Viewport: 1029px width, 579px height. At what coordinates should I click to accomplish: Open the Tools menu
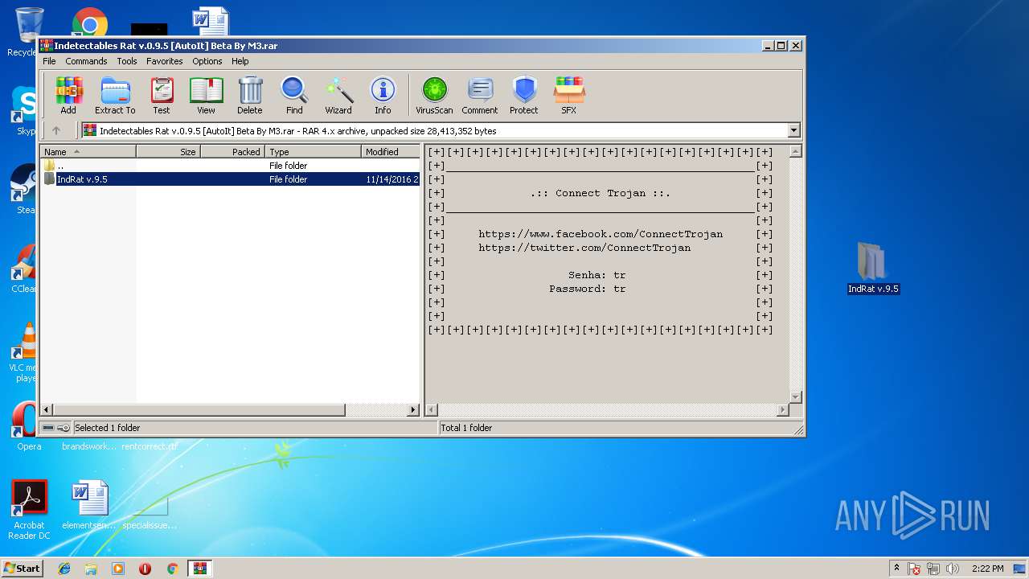[x=127, y=61]
